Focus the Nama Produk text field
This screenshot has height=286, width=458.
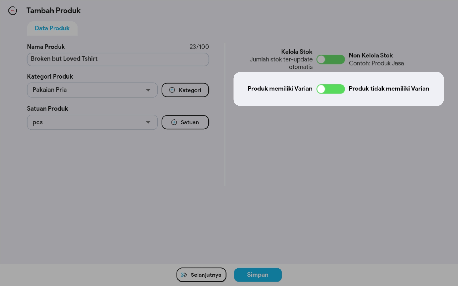pyautogui.click(x=118, y=59)
